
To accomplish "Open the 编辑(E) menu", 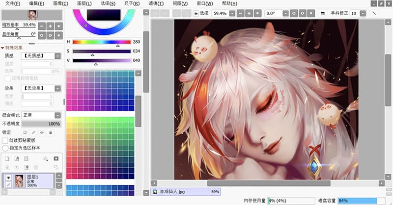I will (x=36, y=3).
